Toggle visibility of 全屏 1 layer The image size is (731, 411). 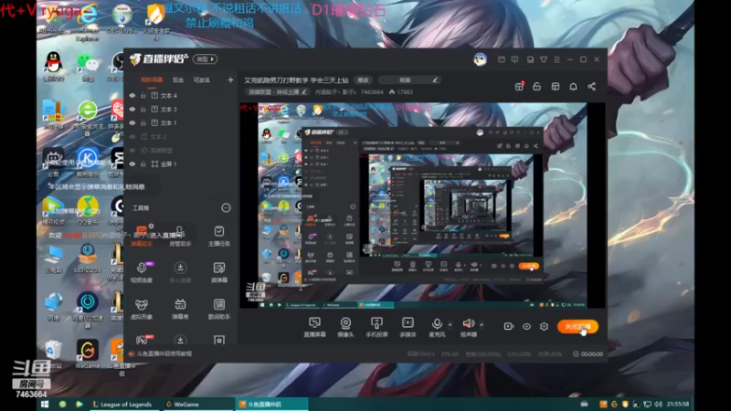click(132, 164)
